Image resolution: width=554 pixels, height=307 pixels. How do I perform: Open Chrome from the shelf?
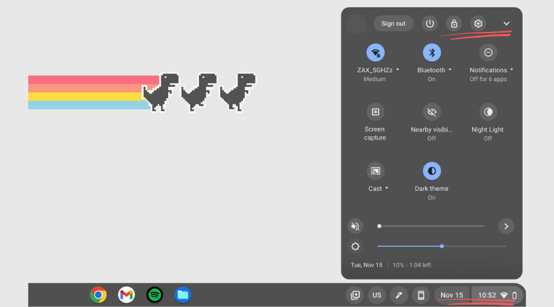98,295
